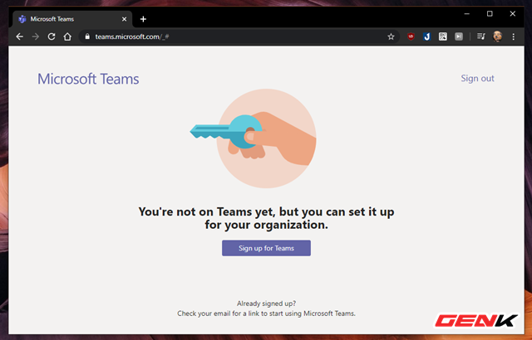Open the uBlock Origin extension
Viewport: 532px width, 340px height.
pos(411,36)
